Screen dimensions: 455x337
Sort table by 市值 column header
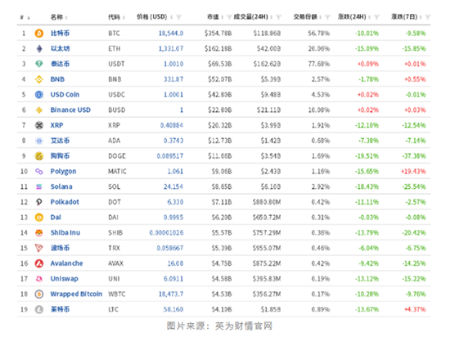click(215, 17)
